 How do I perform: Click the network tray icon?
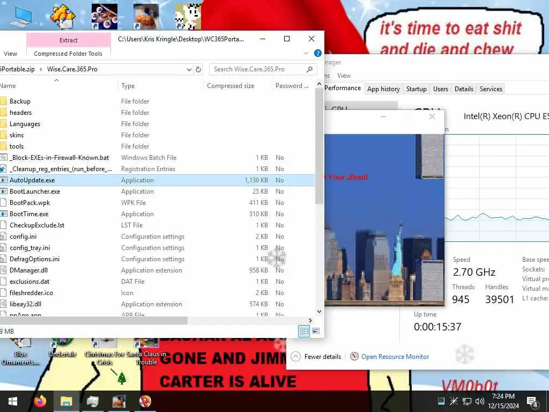[467, 401]
